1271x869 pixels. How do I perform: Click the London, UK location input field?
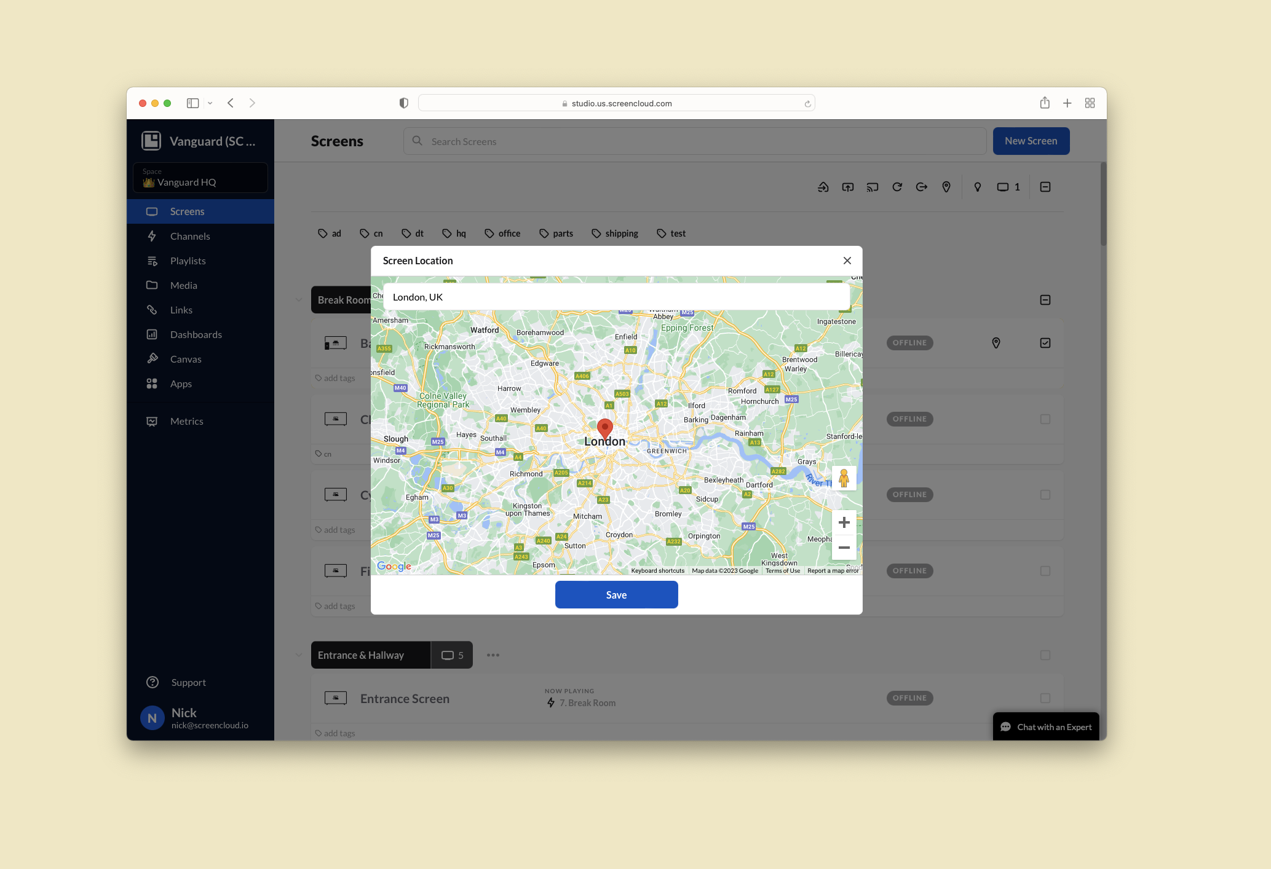616,297
